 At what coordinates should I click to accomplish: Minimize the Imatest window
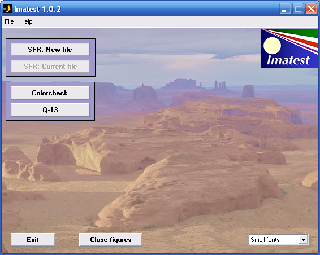pos(285,9)
